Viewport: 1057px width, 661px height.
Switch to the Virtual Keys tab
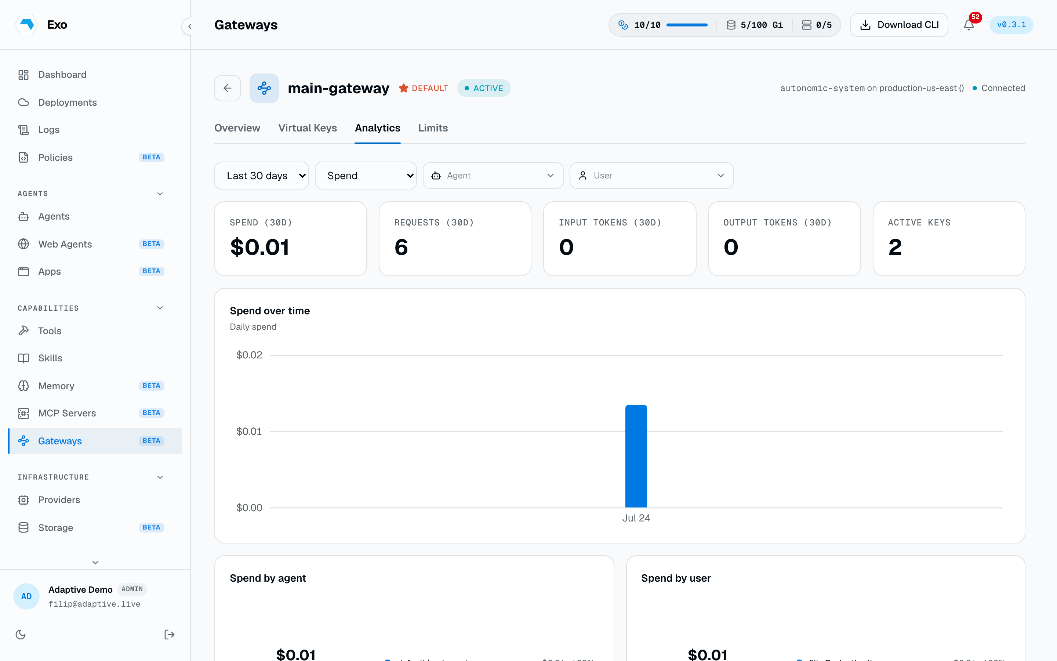tap(308, 128)
